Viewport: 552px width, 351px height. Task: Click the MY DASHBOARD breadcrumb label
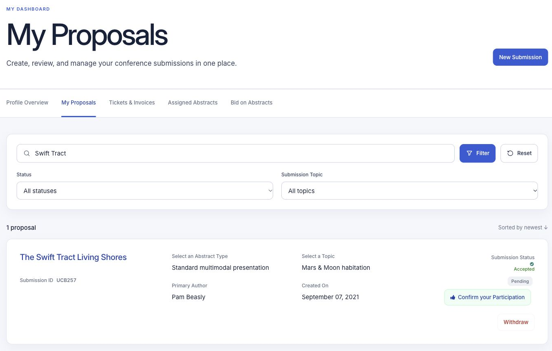point(28,9)
